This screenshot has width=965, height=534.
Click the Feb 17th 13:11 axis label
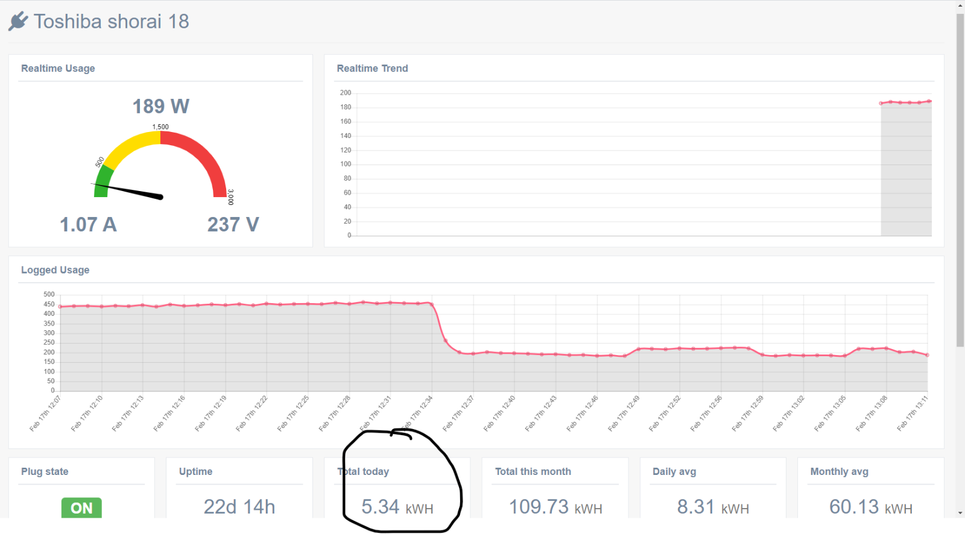(913, 413)
